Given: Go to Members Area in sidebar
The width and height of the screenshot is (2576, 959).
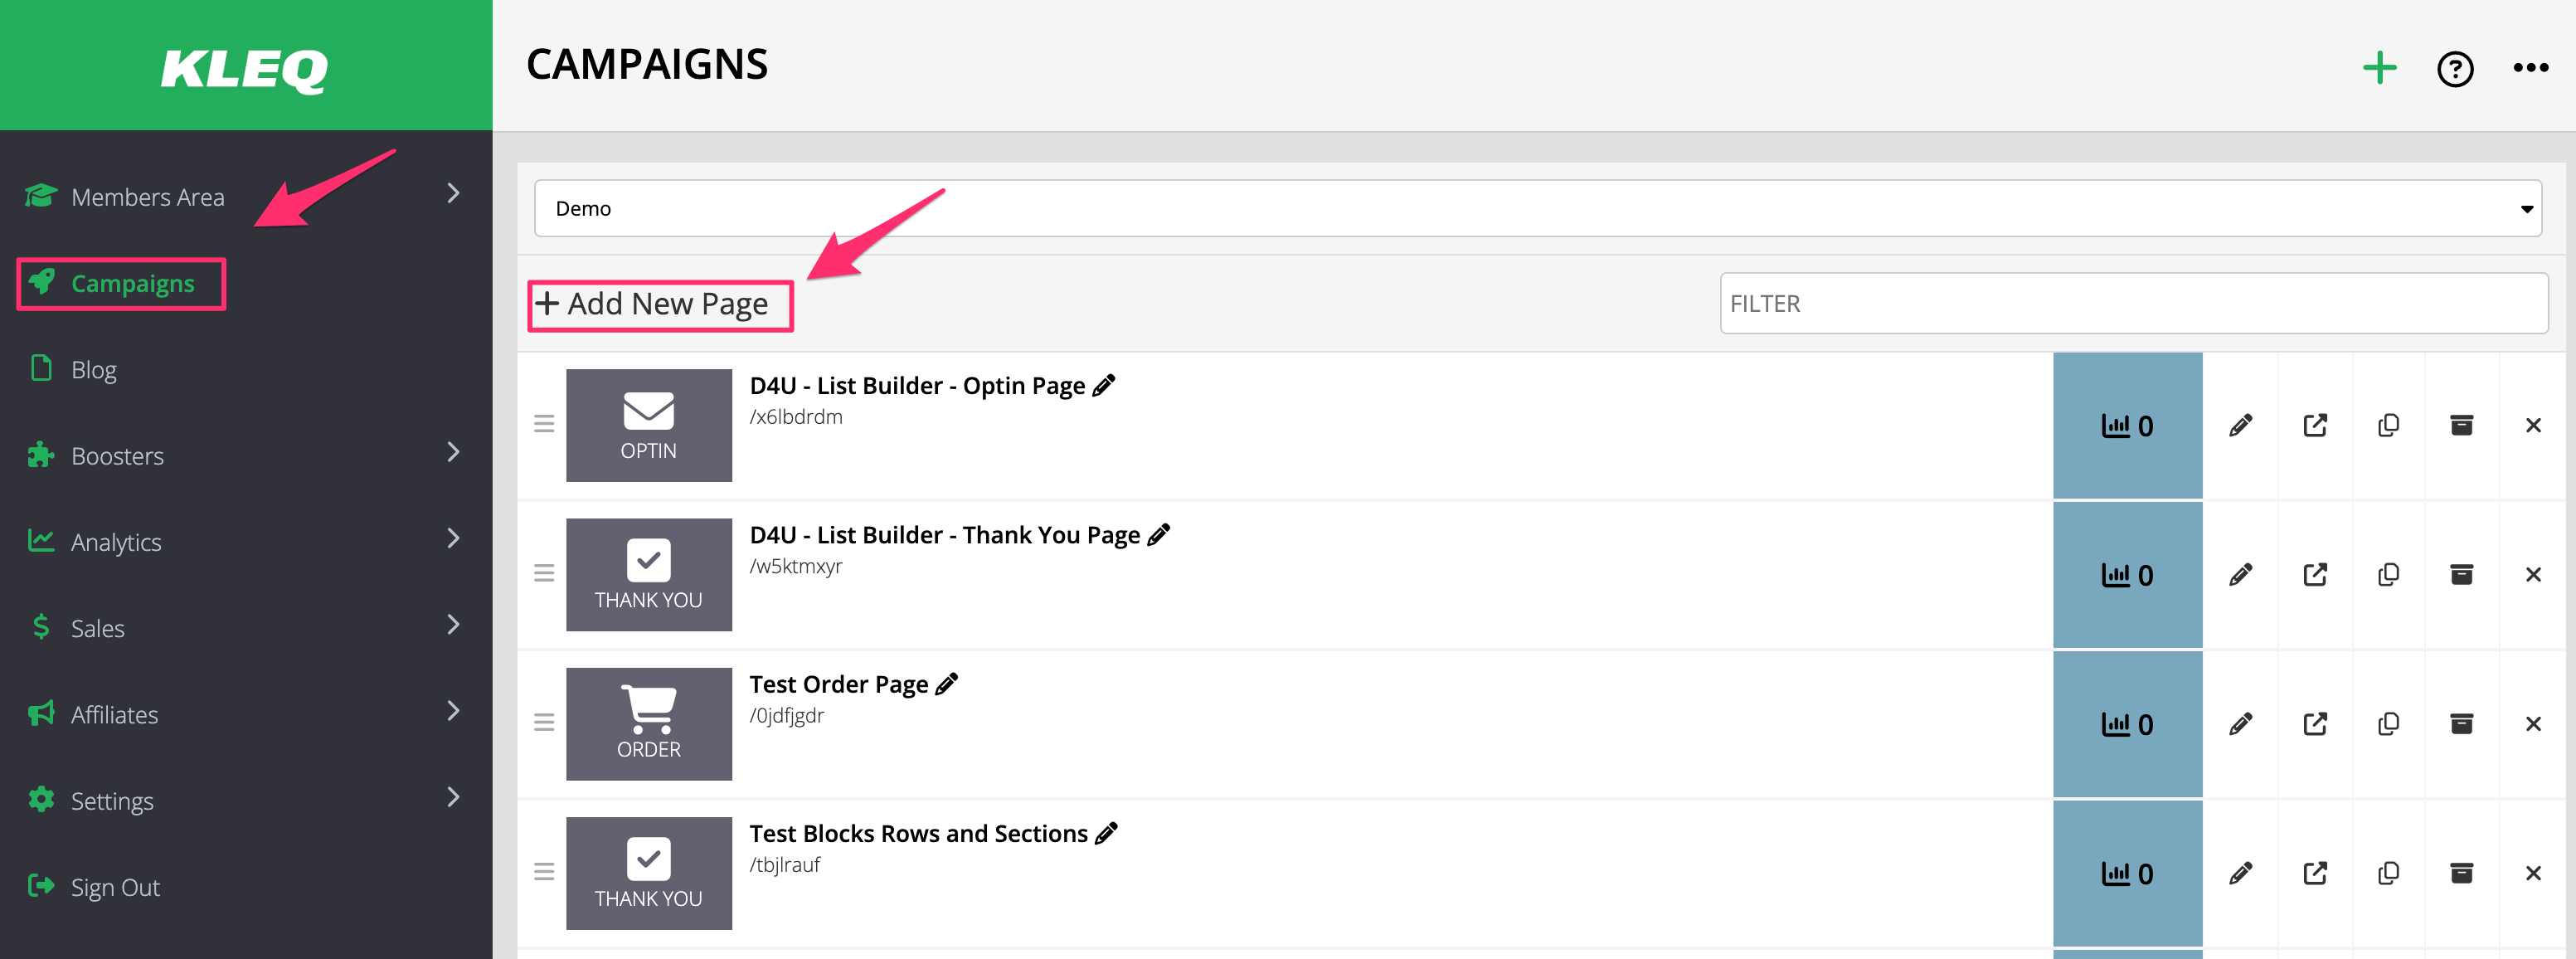Looking at the screenshot, I should [147, 197].
